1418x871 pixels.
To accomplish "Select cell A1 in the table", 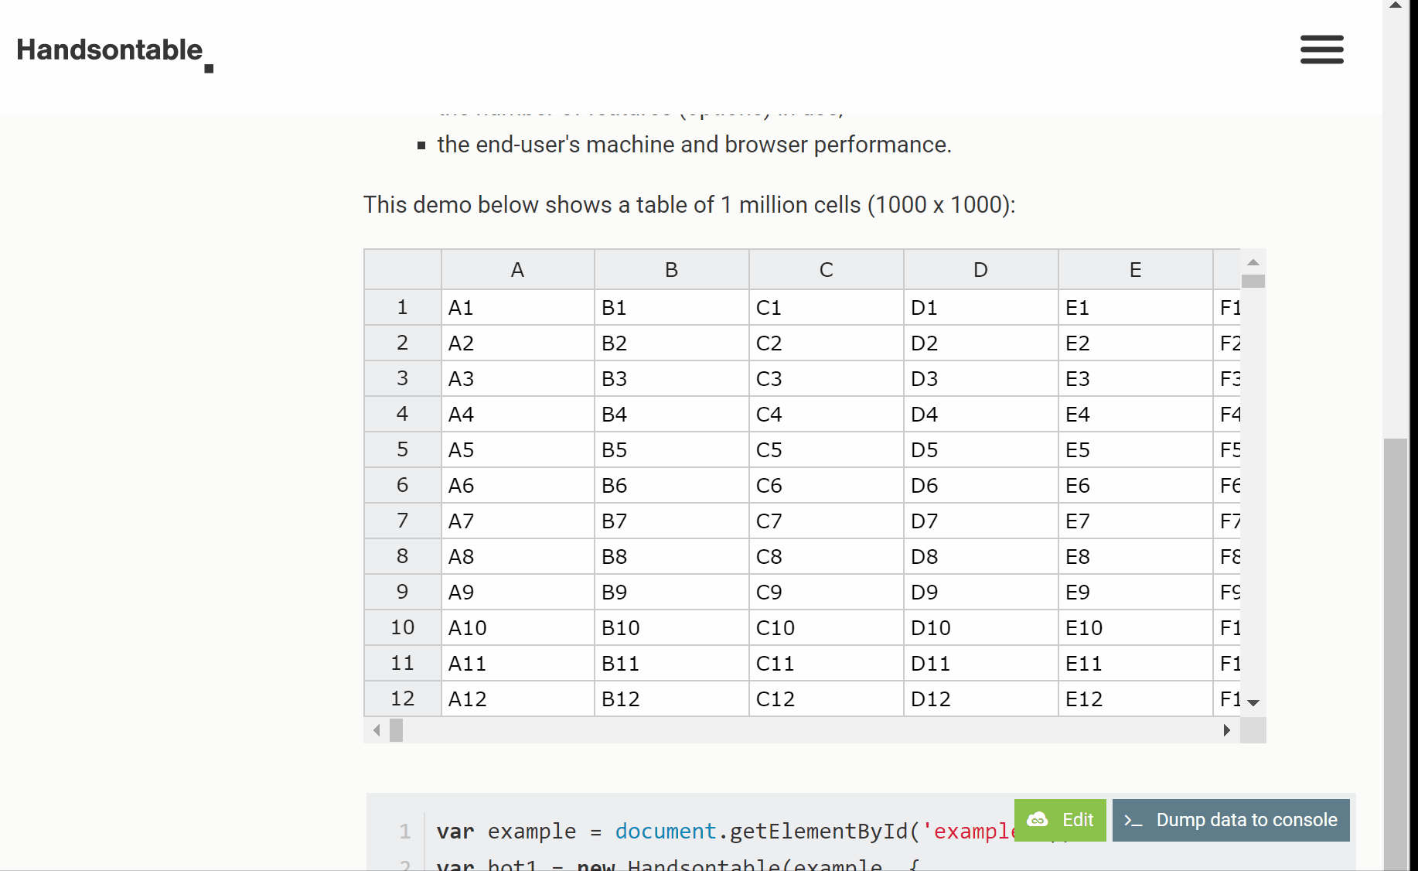I will pyautogui.click(x=516, y=307).
